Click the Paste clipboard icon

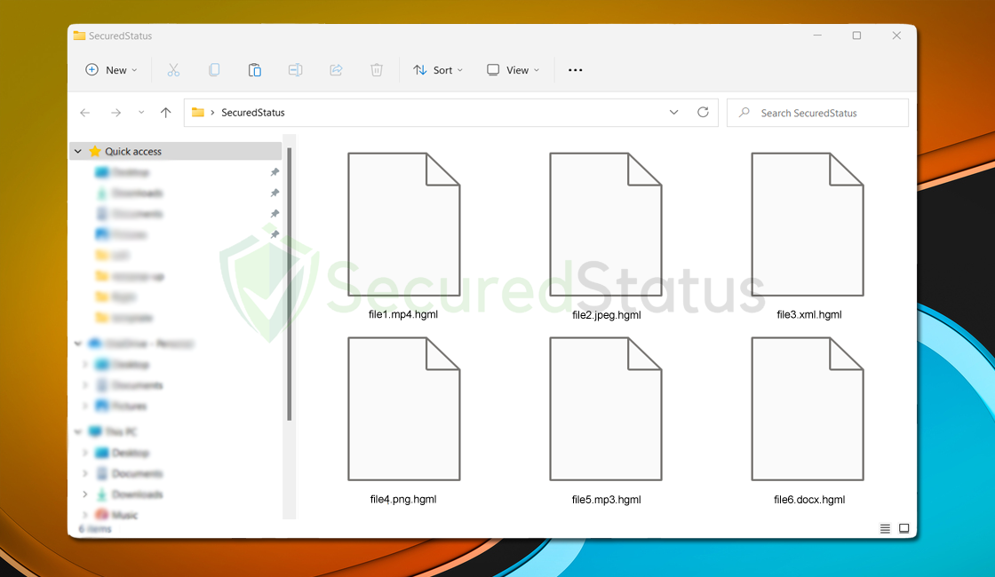point(254,70)
